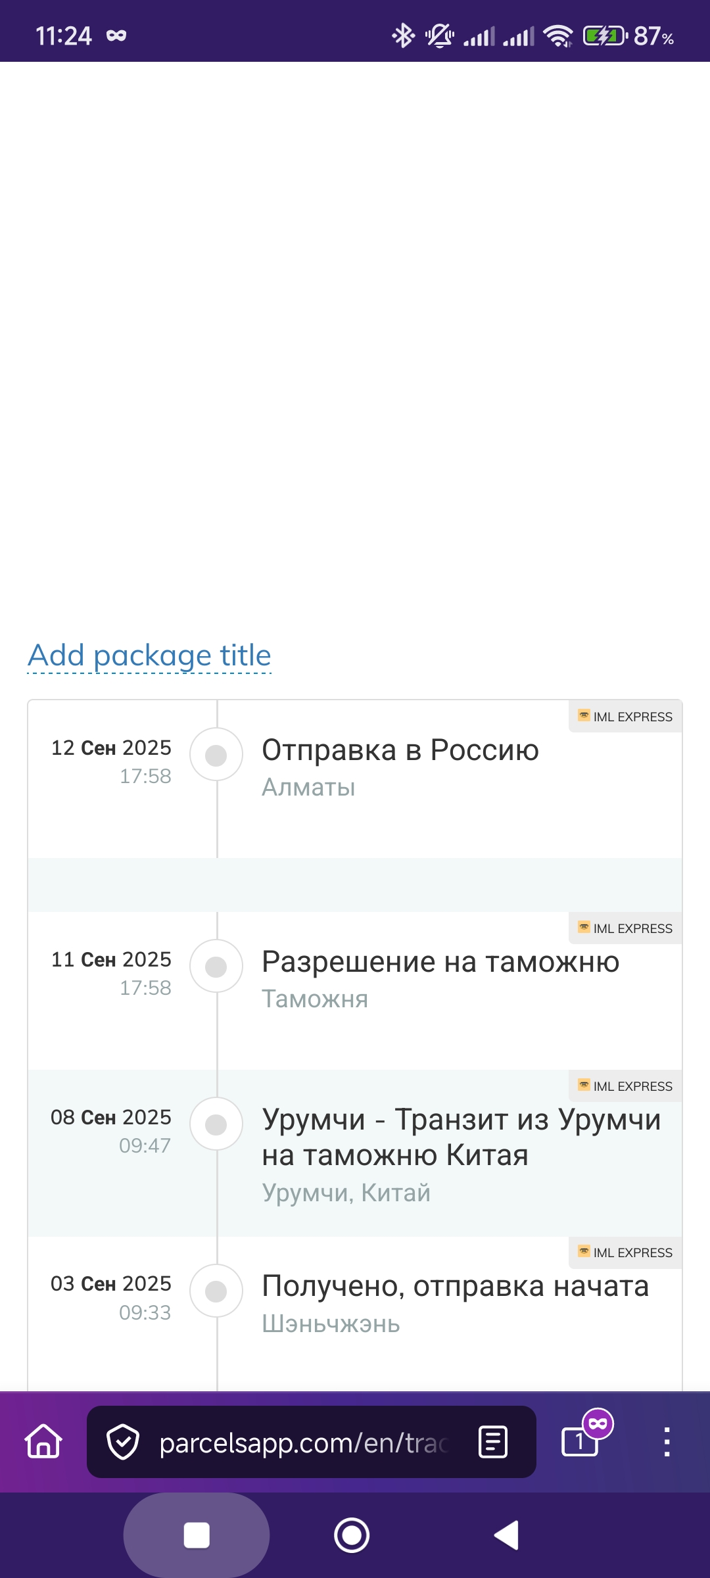Tap the Отправка в Россию status text

click(400, 750)
